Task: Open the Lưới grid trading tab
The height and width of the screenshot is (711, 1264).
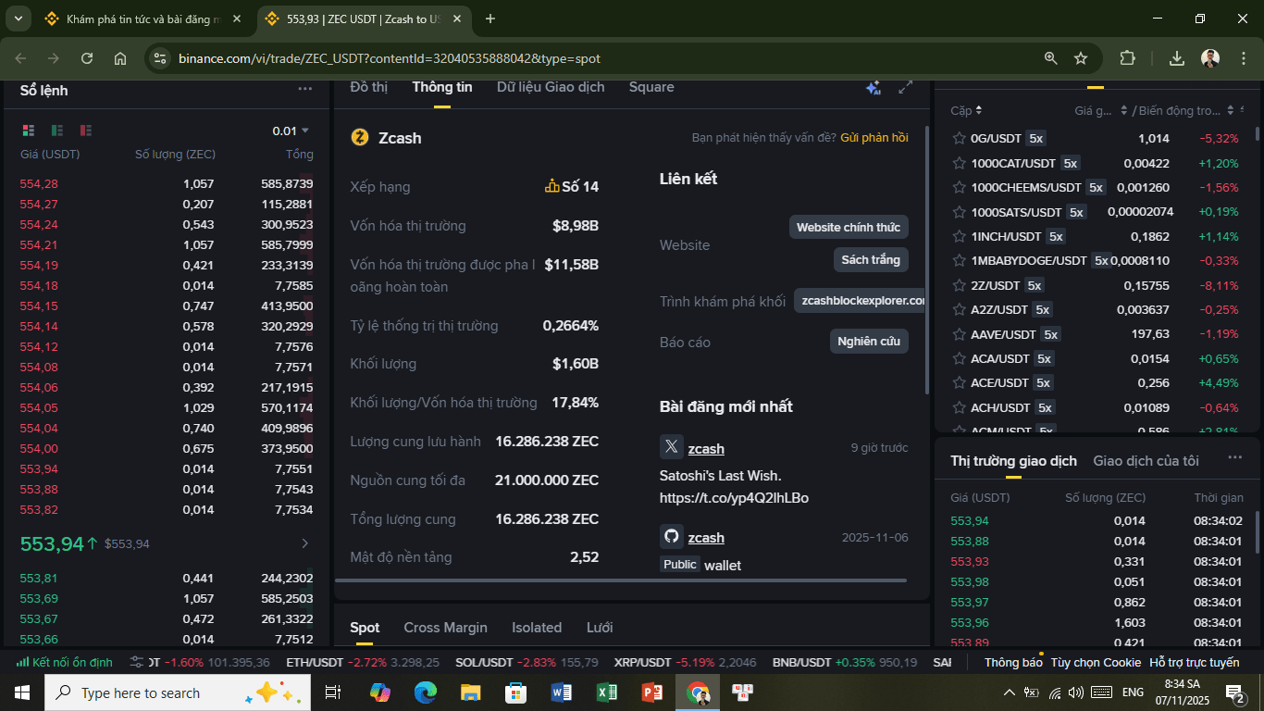Action: (600, 628)
